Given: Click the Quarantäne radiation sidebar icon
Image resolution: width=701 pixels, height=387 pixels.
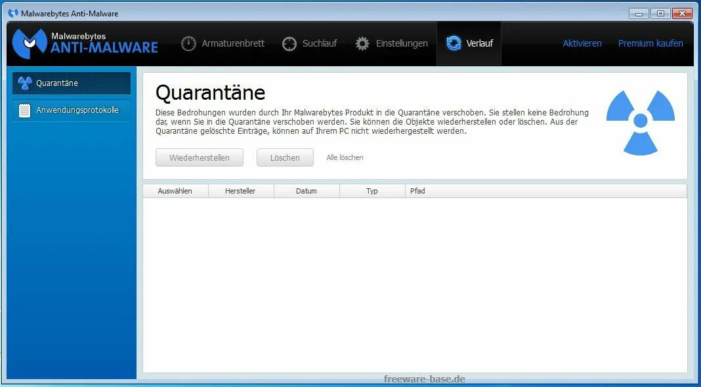Looking at the screenshot, I should tap(25, 83).
